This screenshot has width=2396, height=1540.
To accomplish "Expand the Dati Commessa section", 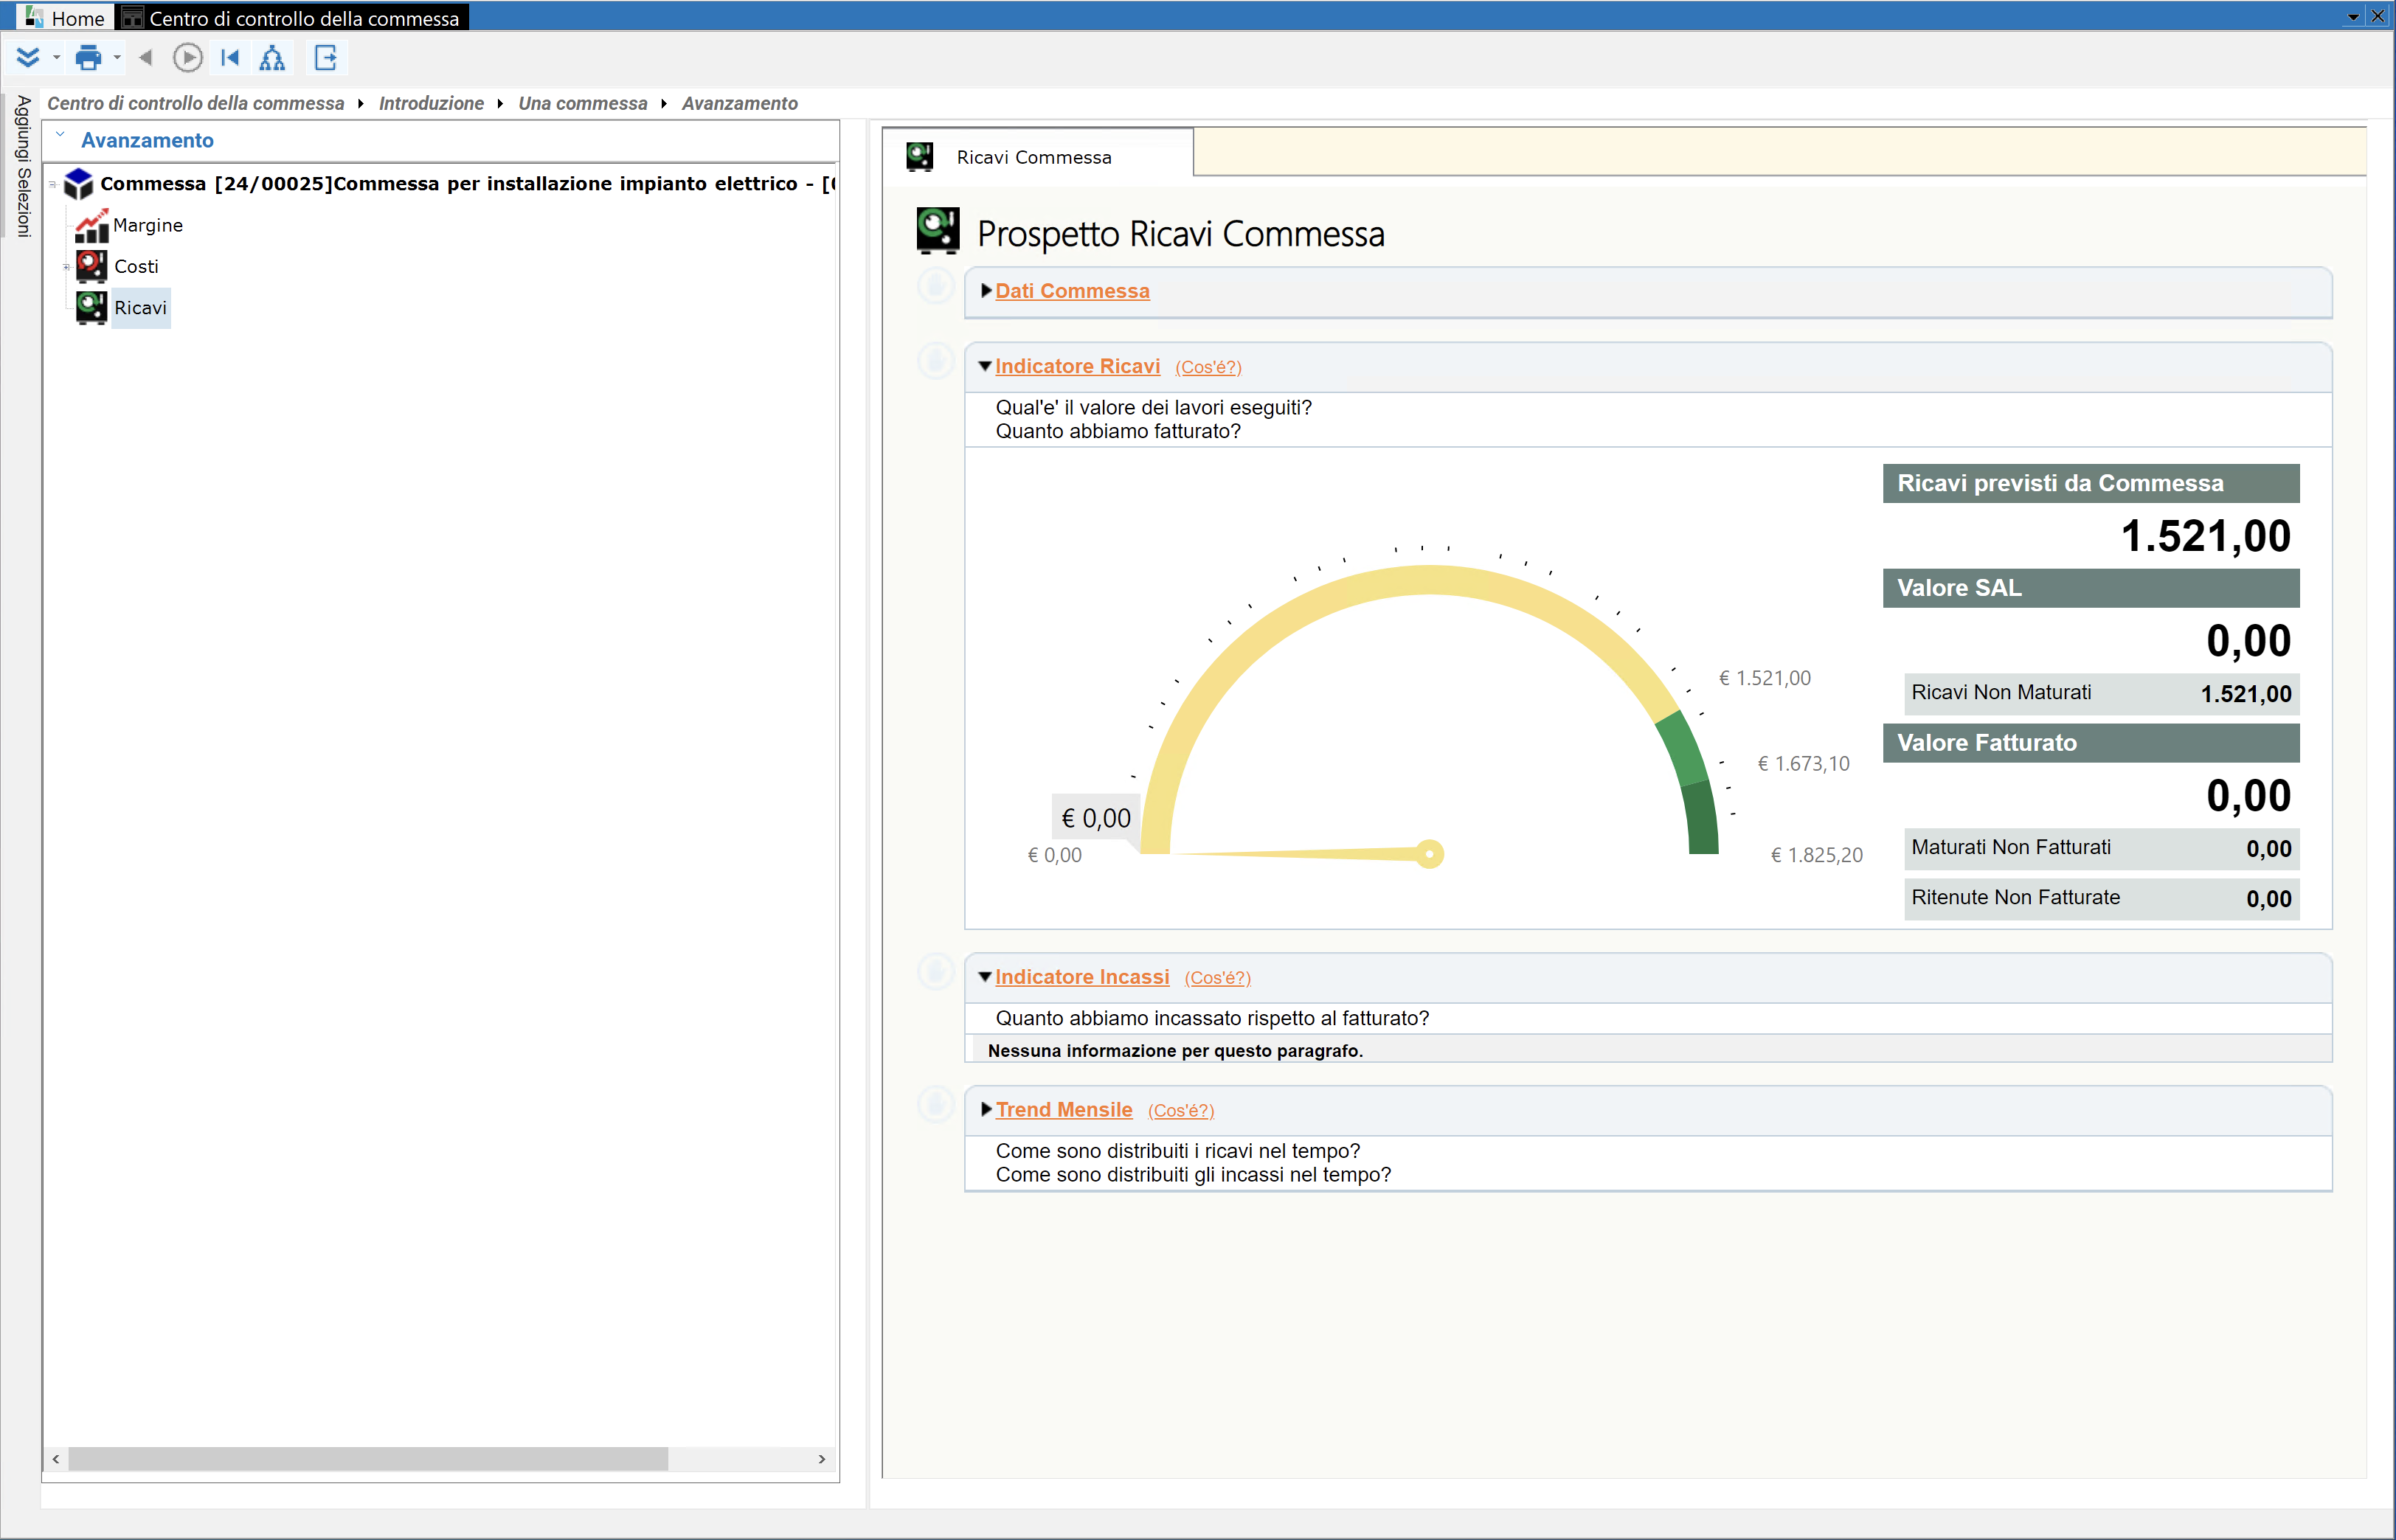I will (986, 290).
